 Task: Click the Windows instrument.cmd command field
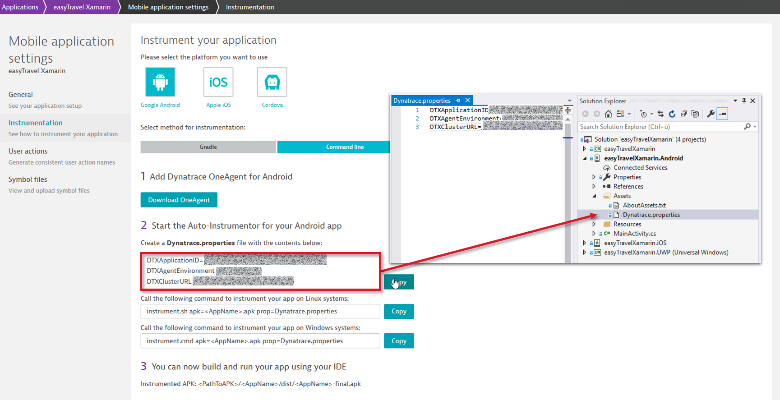pos(260,341)
